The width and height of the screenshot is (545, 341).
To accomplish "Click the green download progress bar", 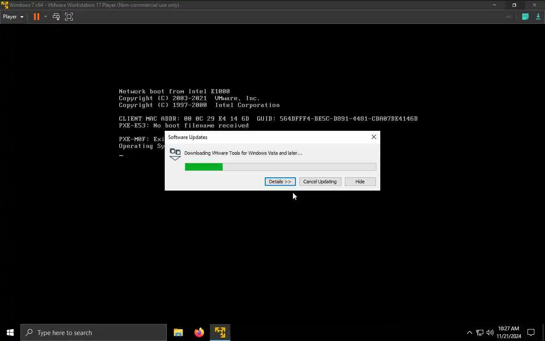I will coord(280,167).
